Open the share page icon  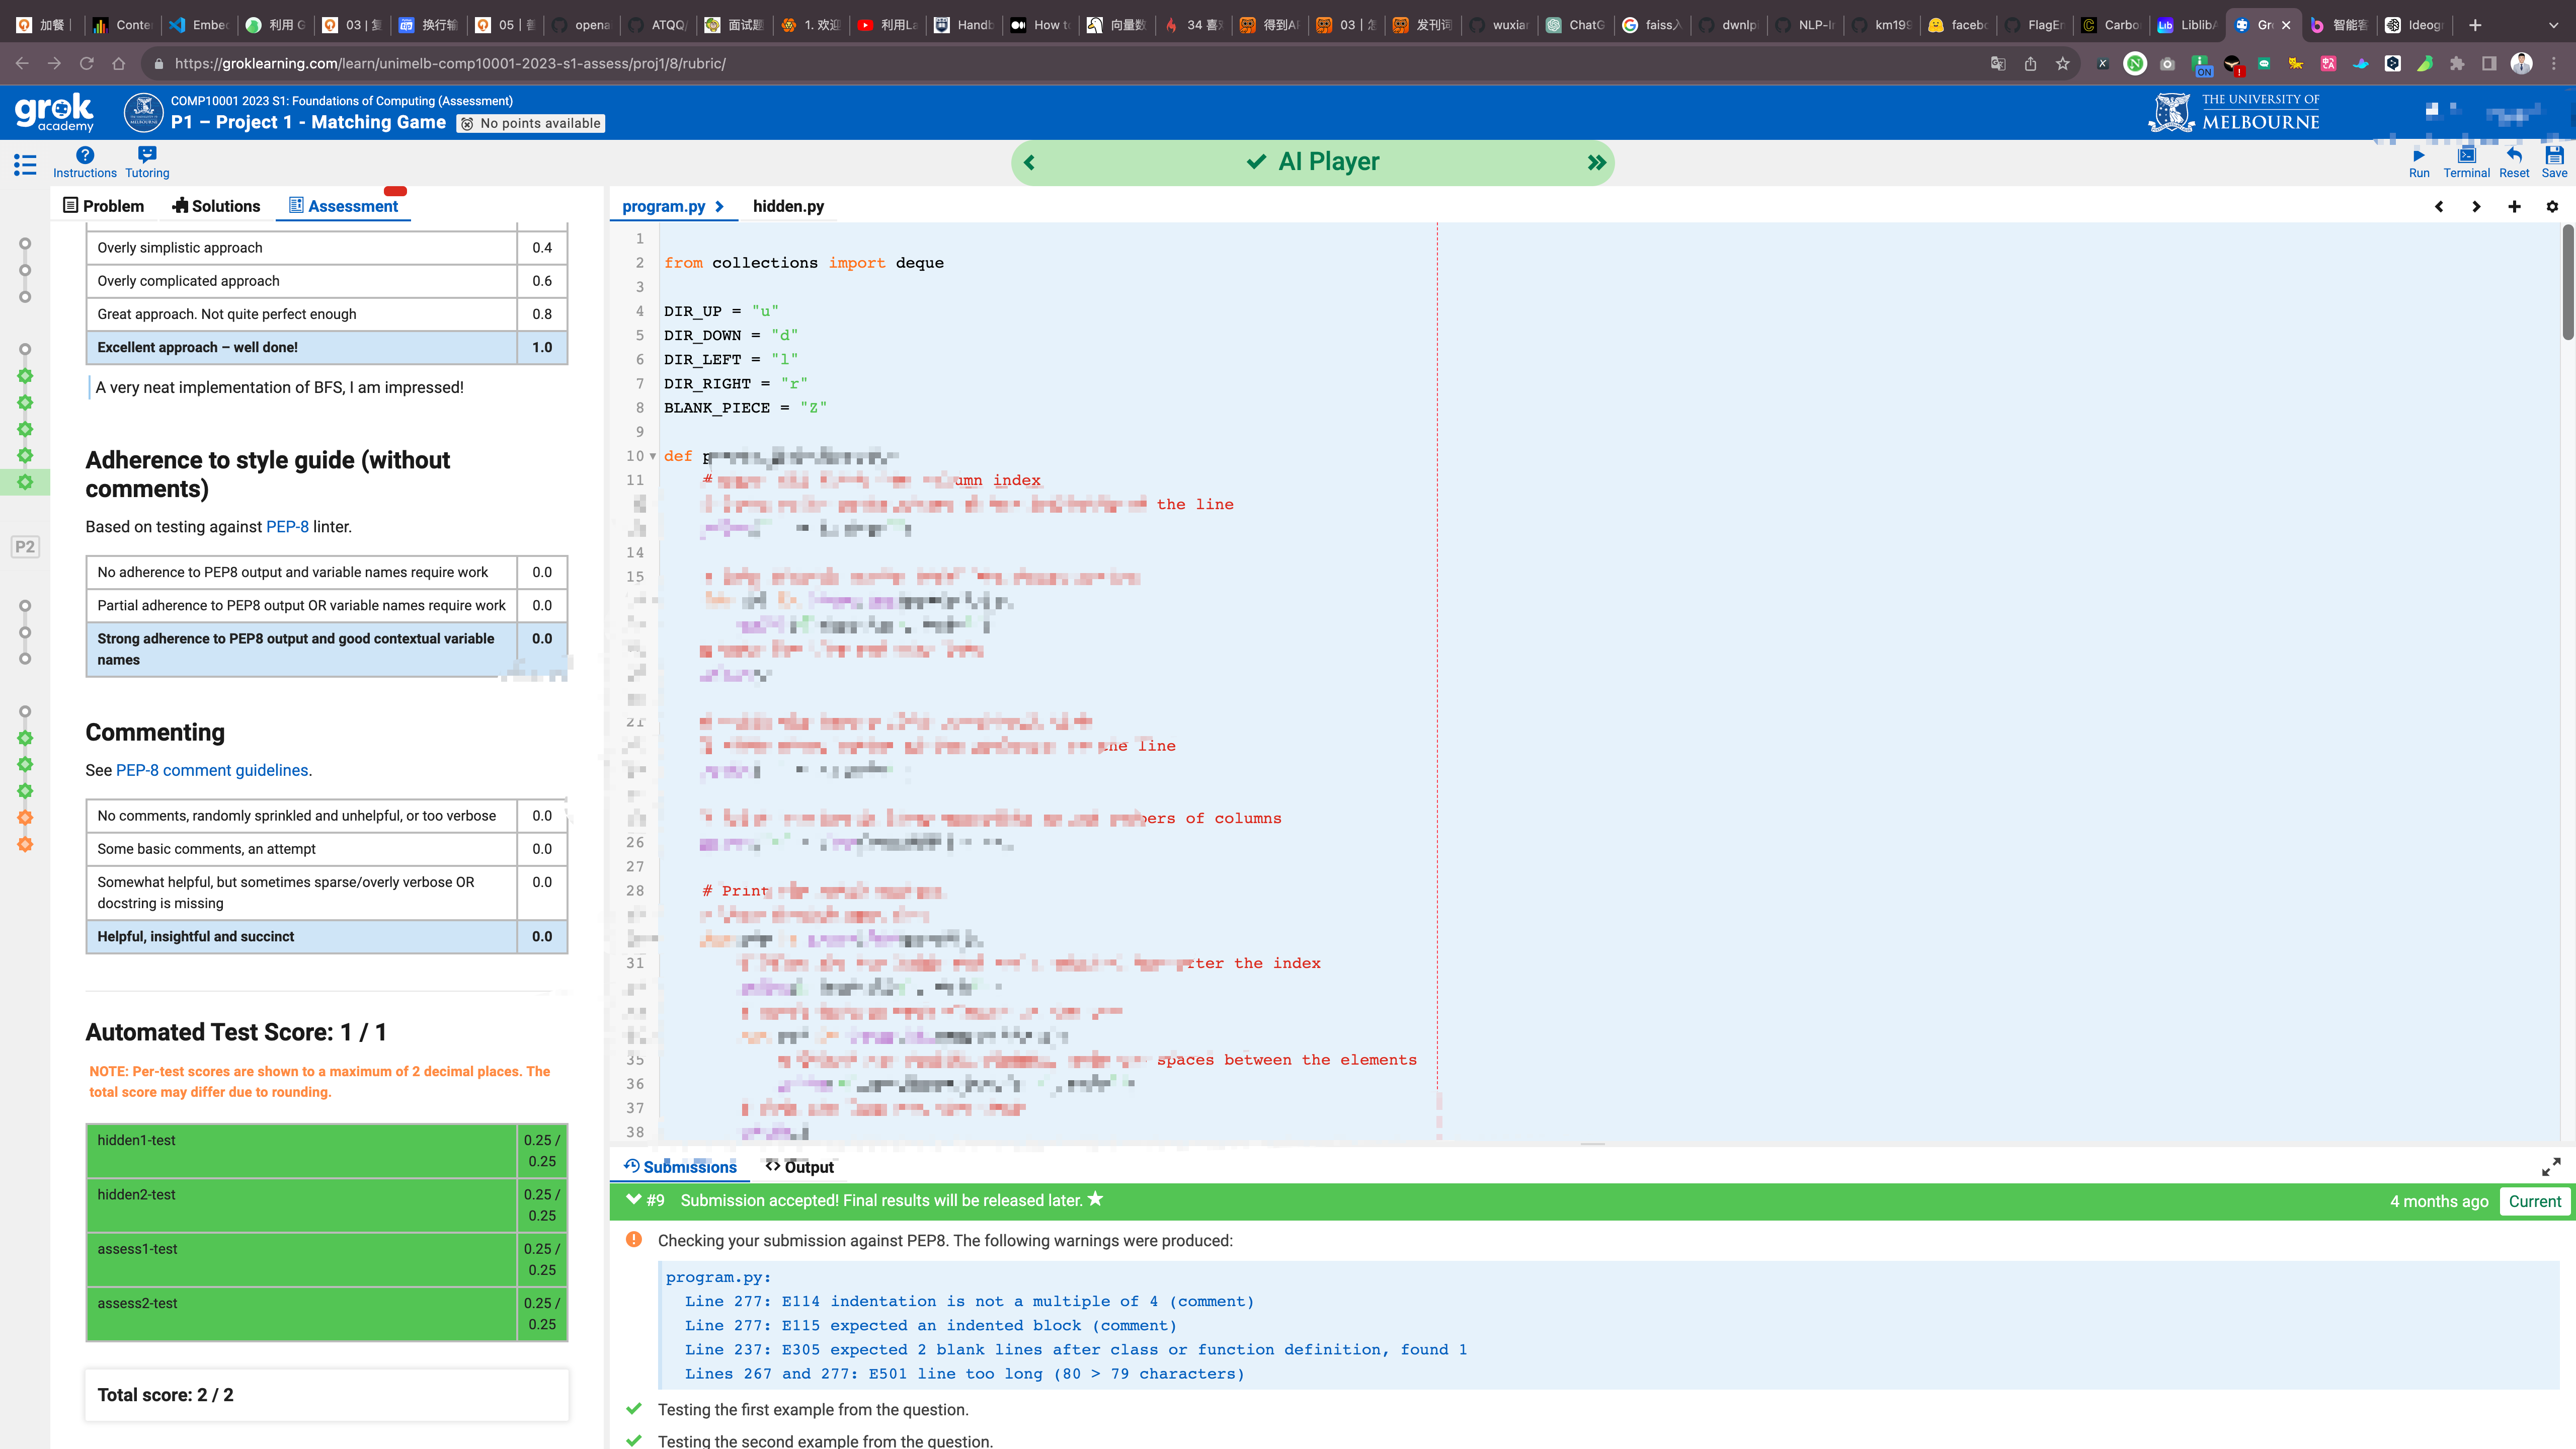click(x=2030, y=64)
